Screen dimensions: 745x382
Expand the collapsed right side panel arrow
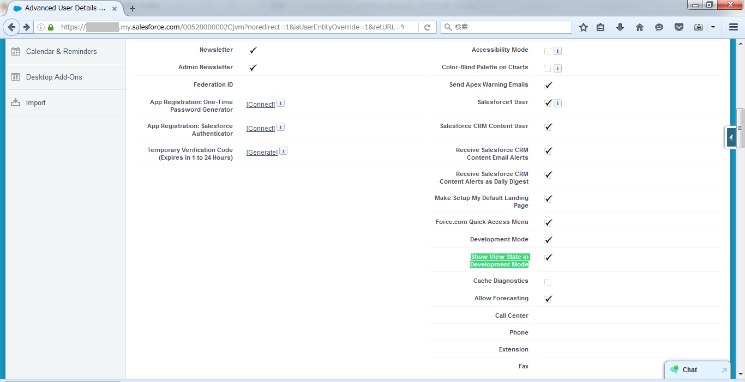point(731,137)
